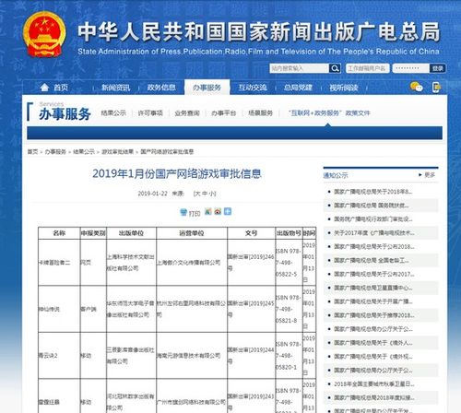Select the 办事服务 navigation tab

tap(207, 88)
